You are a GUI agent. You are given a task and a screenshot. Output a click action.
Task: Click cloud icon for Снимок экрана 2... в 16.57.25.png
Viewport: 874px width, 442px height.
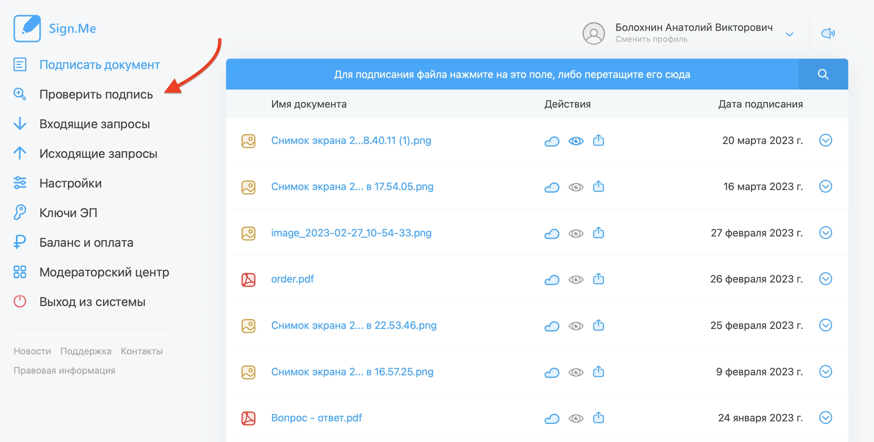[x=552, y=372]
